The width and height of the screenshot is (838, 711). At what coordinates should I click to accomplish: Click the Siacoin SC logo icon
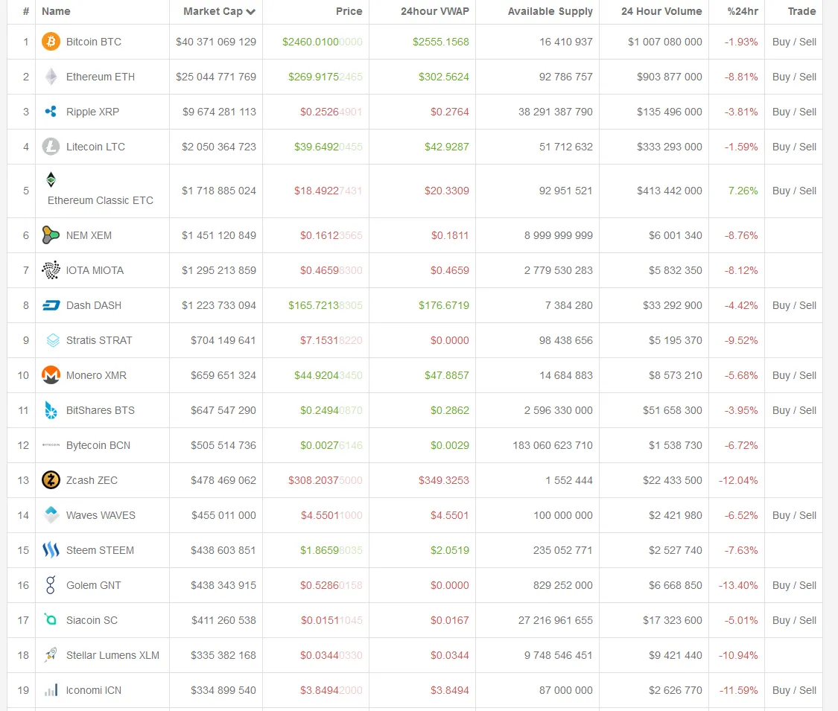point(50,619)
